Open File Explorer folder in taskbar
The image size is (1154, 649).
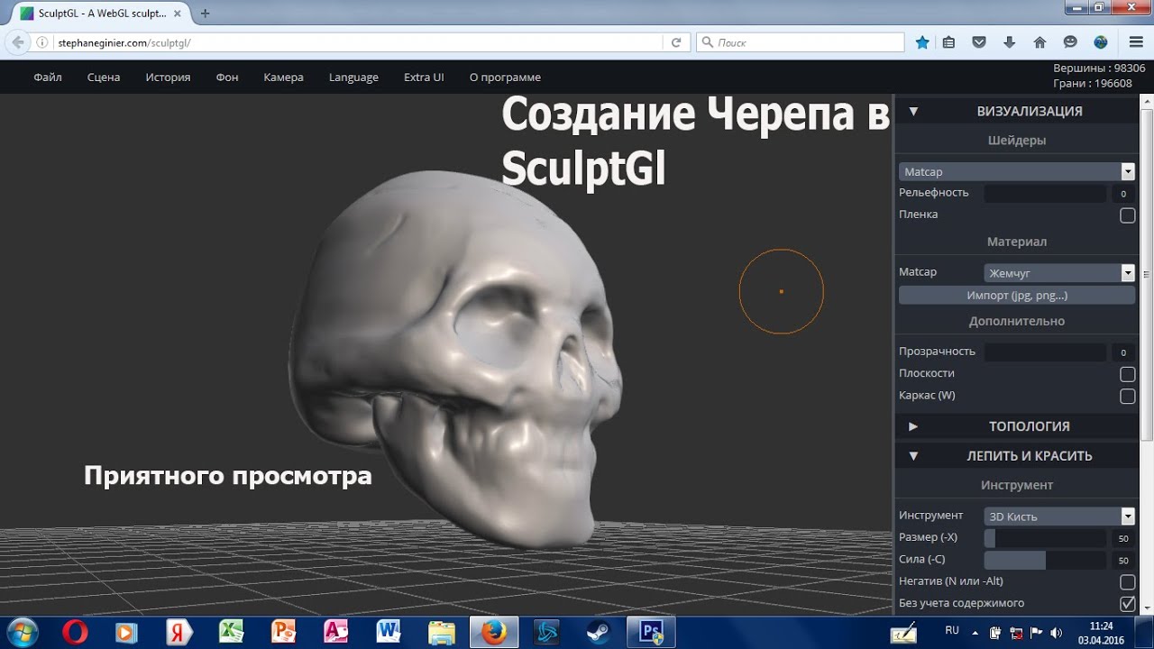(x=441, y=633)
